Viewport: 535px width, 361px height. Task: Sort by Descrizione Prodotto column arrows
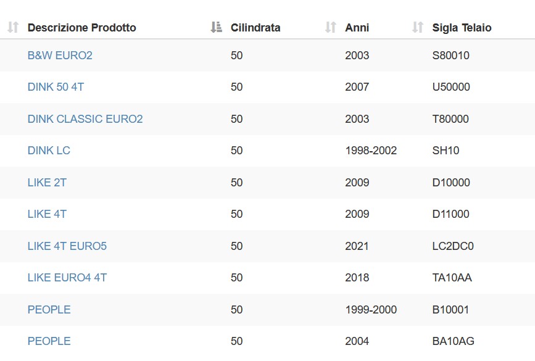[x=13, y=27]
